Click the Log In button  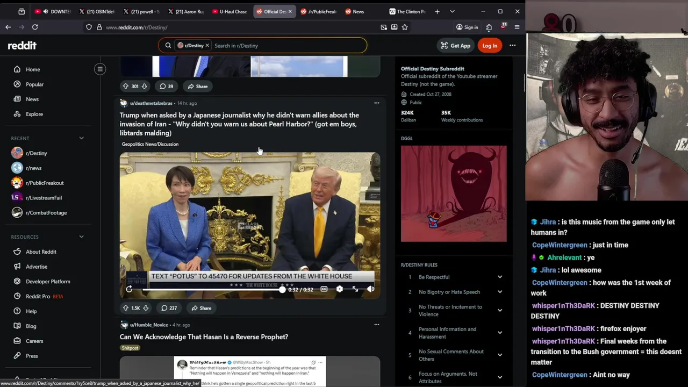pyautogui.click(x=490, y=46)
